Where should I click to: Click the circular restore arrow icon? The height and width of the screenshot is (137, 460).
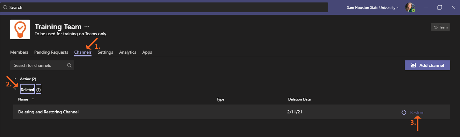coord(404,112)
